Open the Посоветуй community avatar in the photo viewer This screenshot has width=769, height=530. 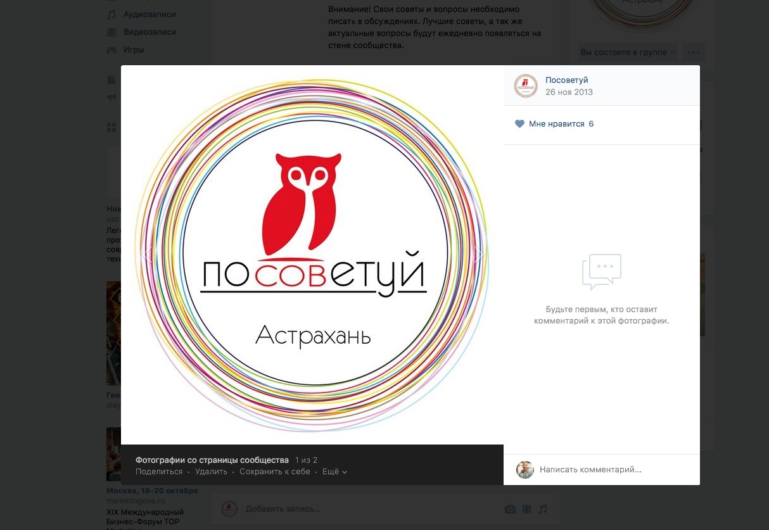(x=525, y=85)
